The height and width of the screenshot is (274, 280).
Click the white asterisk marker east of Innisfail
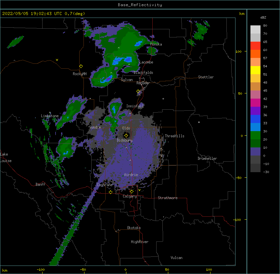pos(163,99)
